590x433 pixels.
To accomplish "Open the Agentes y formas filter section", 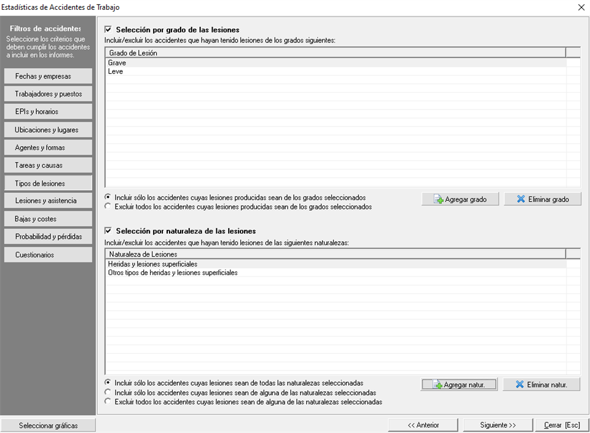I will point(48,147).
